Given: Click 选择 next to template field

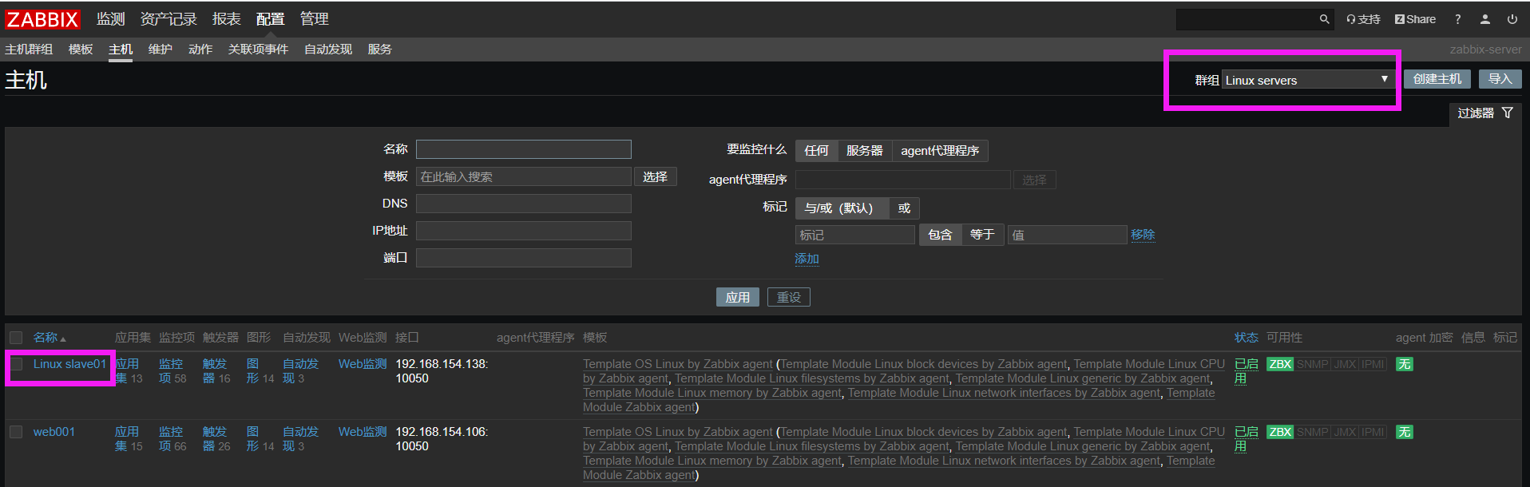Looking at the screenshot, I should click(x=656, y=176).
